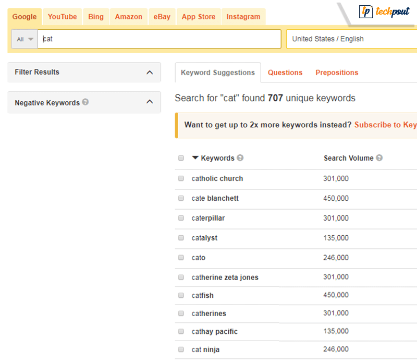Switch to the Bing tab
The width and height of the screenshot is (417, 362).
click(96, 17)
